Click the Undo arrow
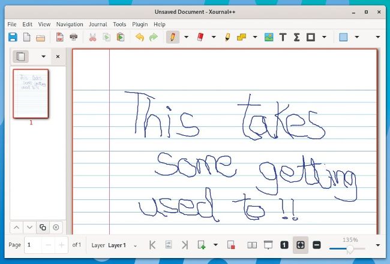390x264 pixels. 139,37
